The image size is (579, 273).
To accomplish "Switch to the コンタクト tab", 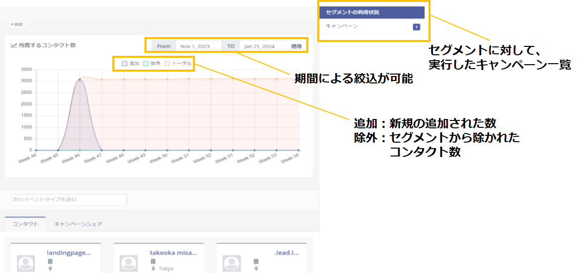I will [x=25, y=224].
